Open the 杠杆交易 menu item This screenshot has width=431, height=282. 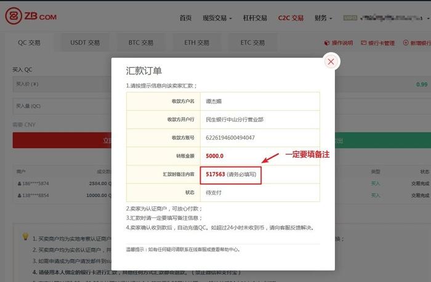255,18
